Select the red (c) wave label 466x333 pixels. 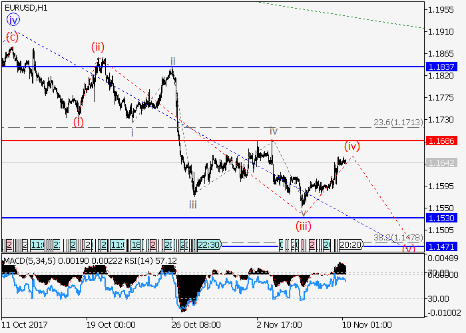[x=12, y=37]
